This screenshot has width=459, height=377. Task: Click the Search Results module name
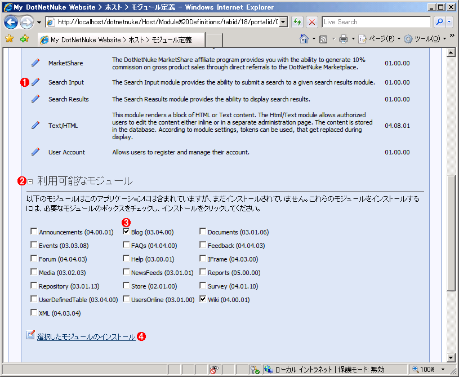pyautogui.click(x=69, y=99)
